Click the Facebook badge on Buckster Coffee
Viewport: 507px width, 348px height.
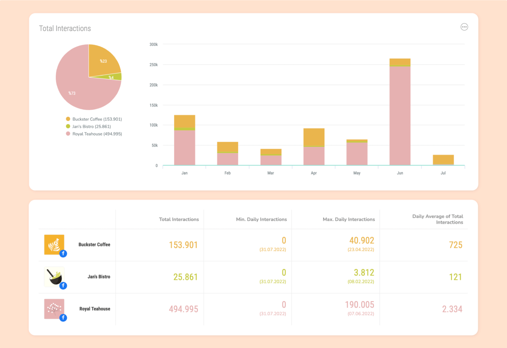coord(63,254)
